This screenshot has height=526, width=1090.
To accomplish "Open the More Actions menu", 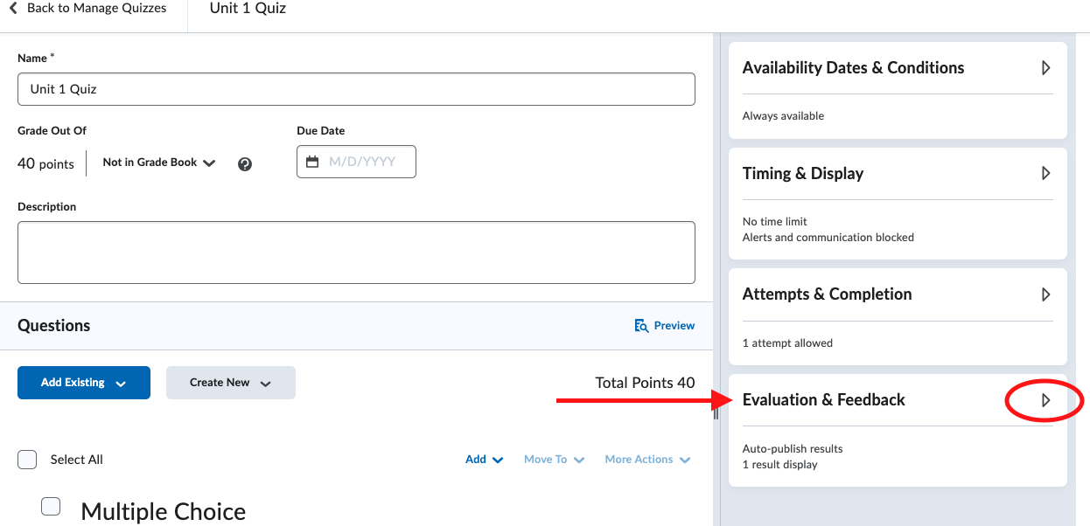I will [647, 460].
